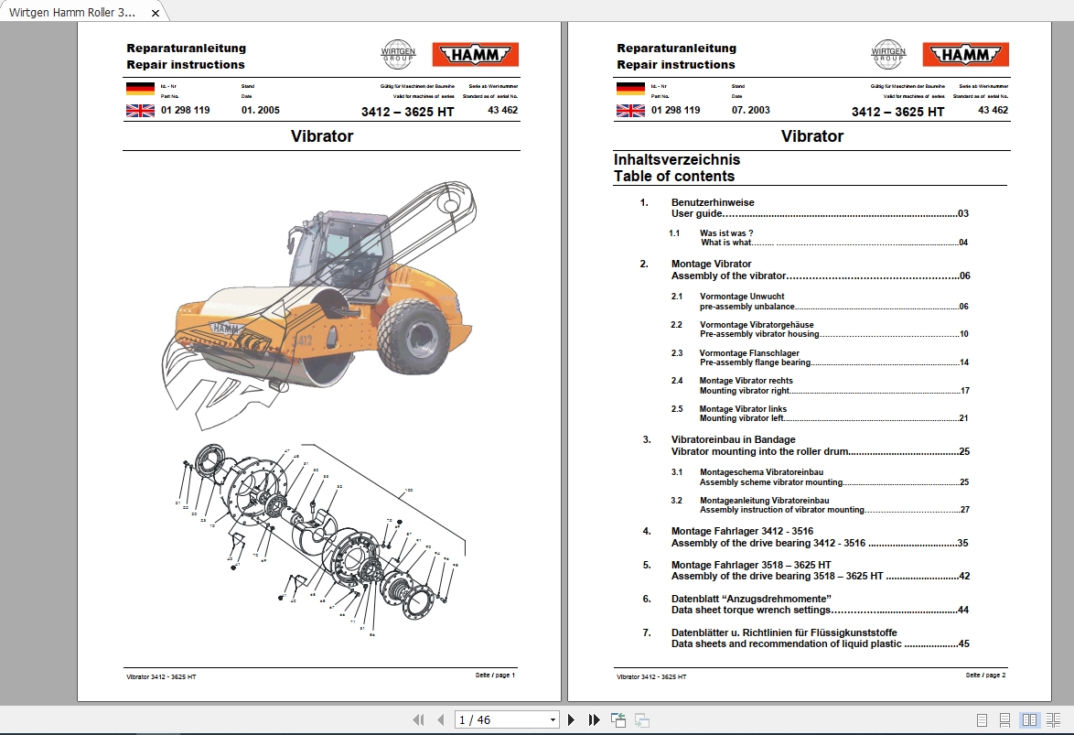Go to the next page
The width and height of the screenshot is (1074, 735).
(570, 719)
